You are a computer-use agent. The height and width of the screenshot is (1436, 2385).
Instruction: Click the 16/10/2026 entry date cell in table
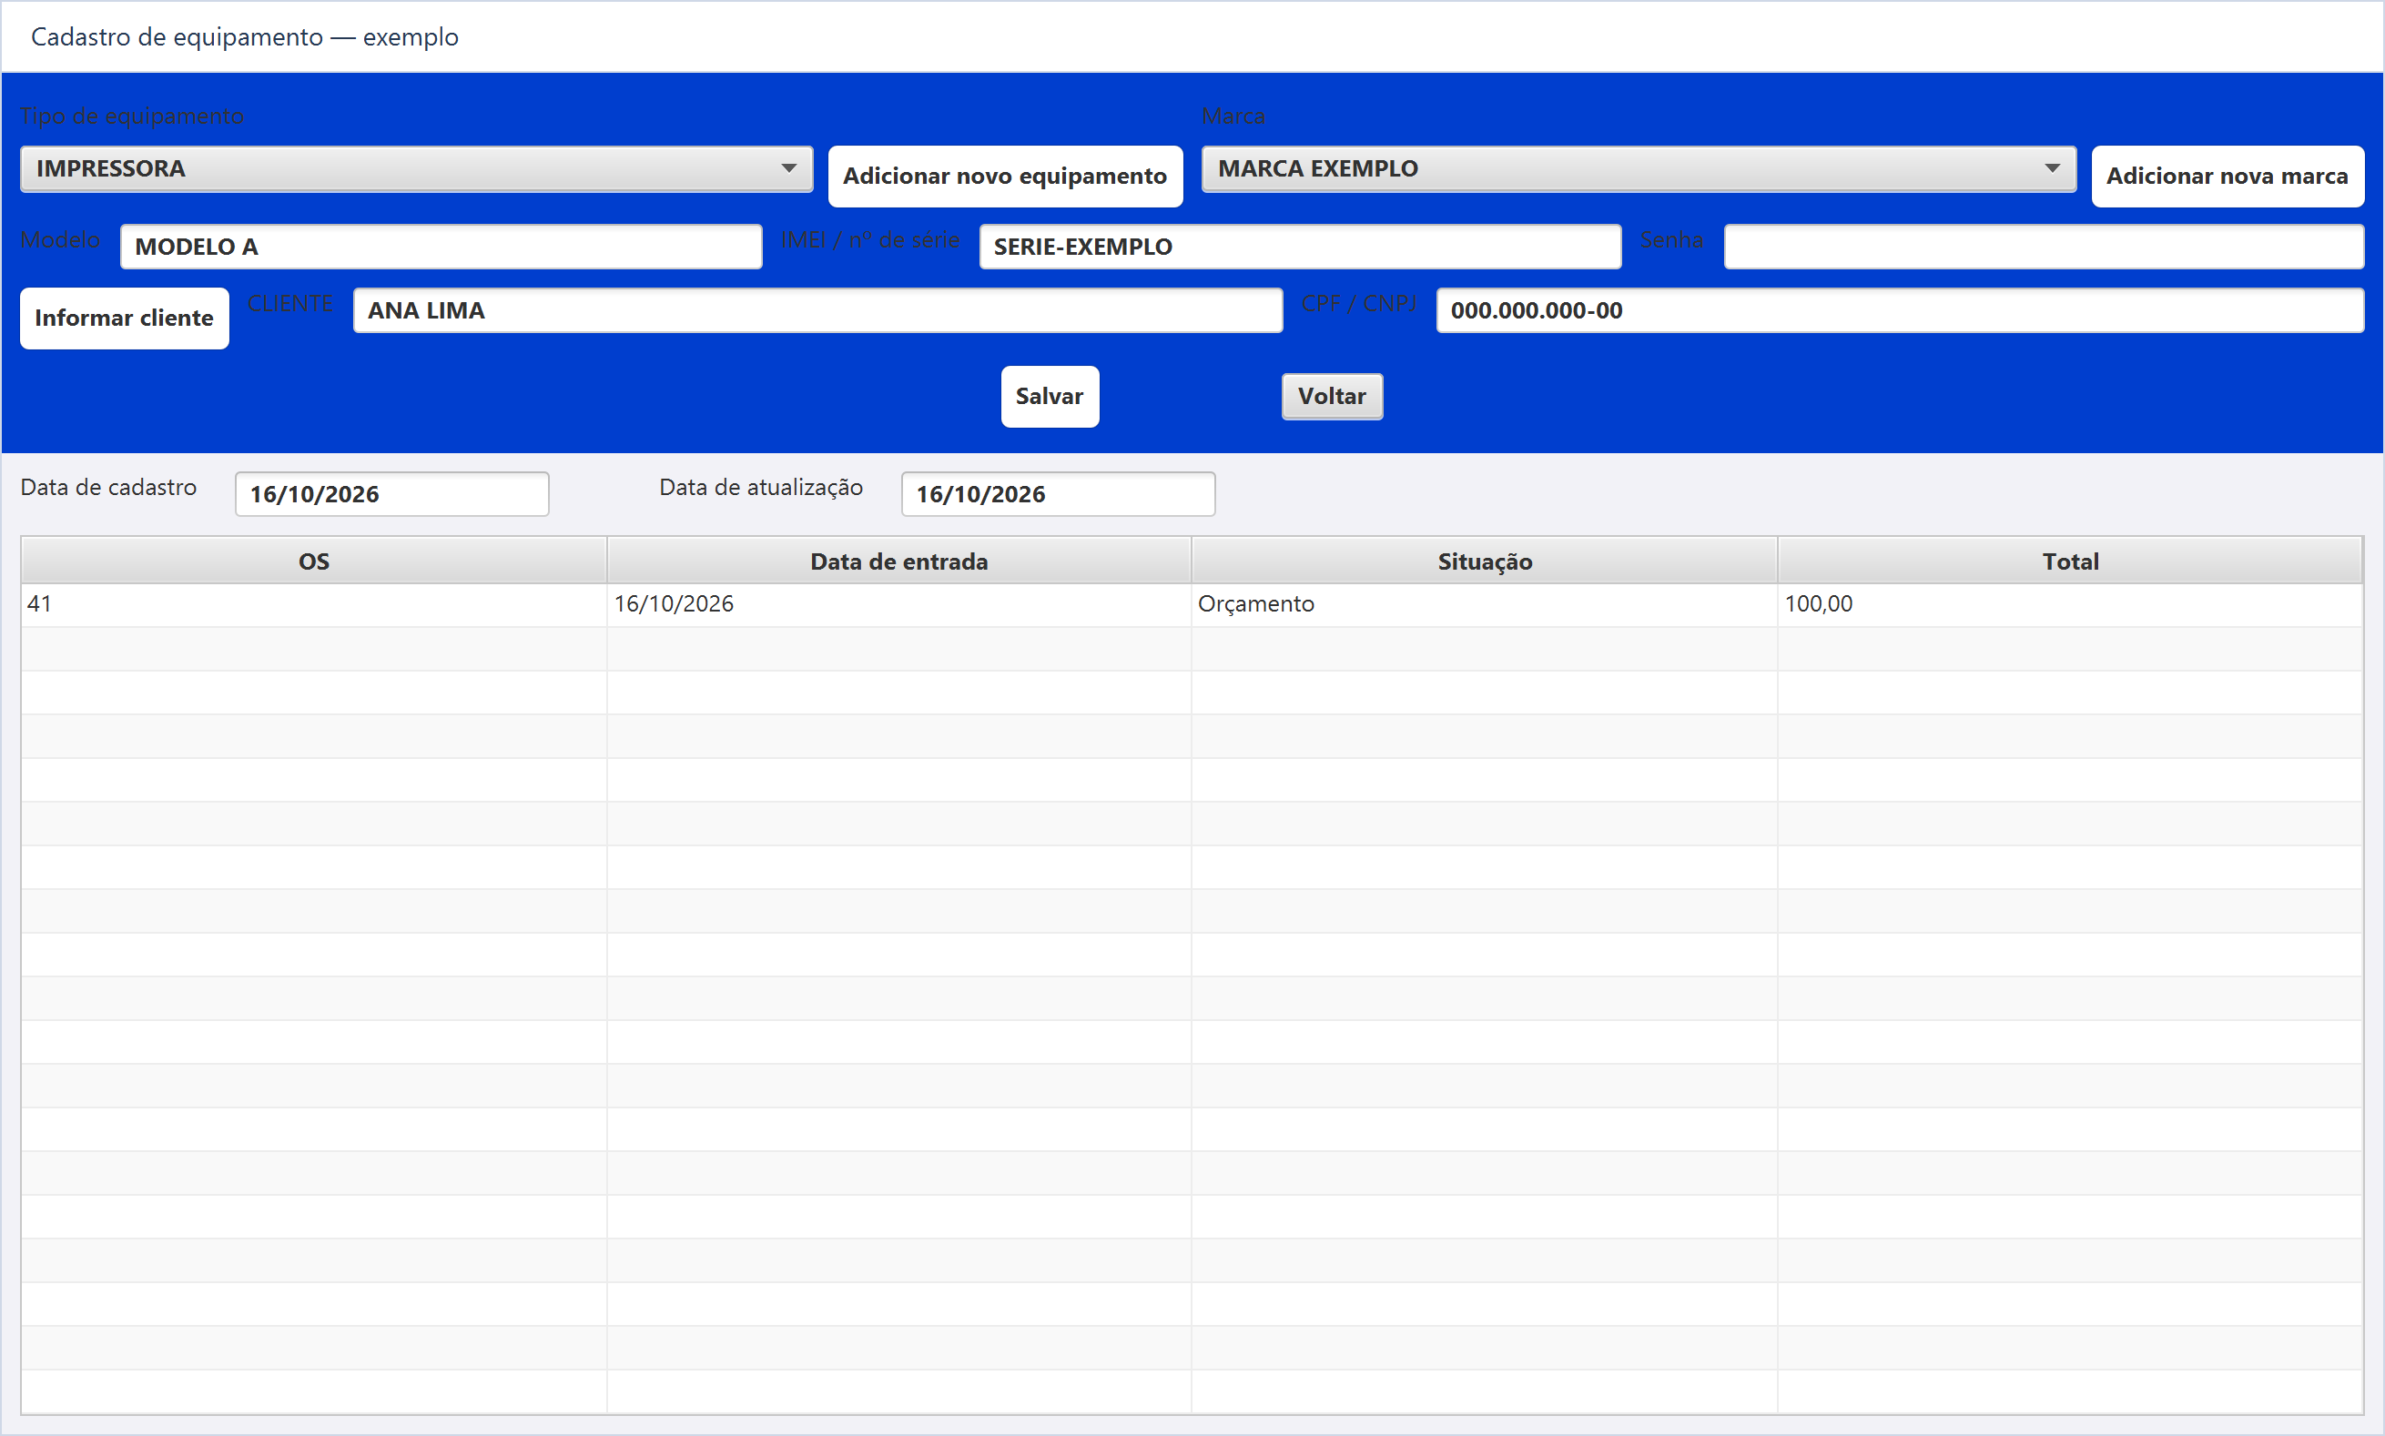[x=898, y=605]
